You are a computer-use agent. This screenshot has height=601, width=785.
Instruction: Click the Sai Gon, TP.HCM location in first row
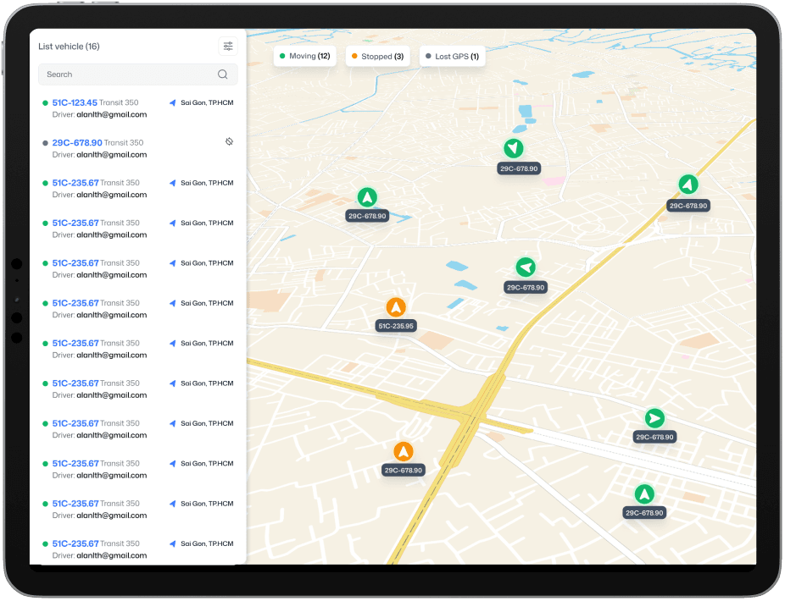[207, 103]
